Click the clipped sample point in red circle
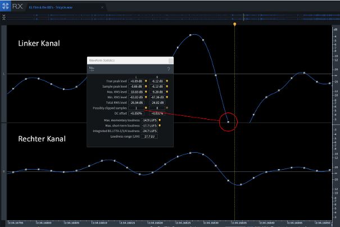 pos(228,121)
